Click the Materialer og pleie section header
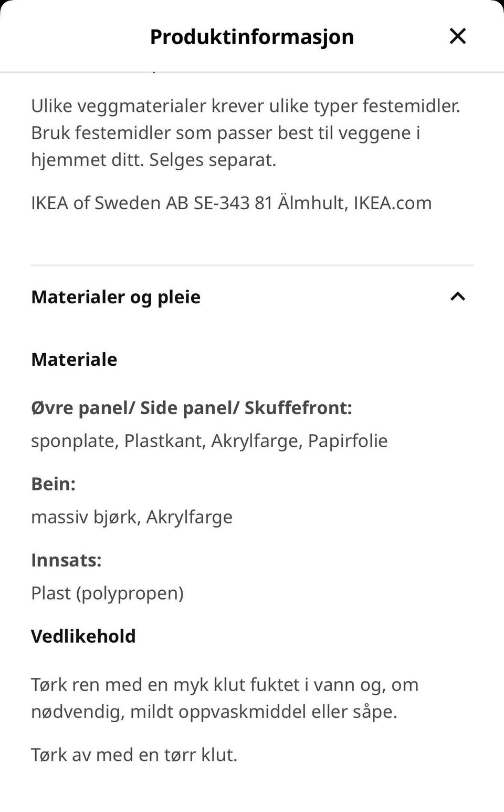The height and width of the screenshot is (812, 504). (252, 297)
